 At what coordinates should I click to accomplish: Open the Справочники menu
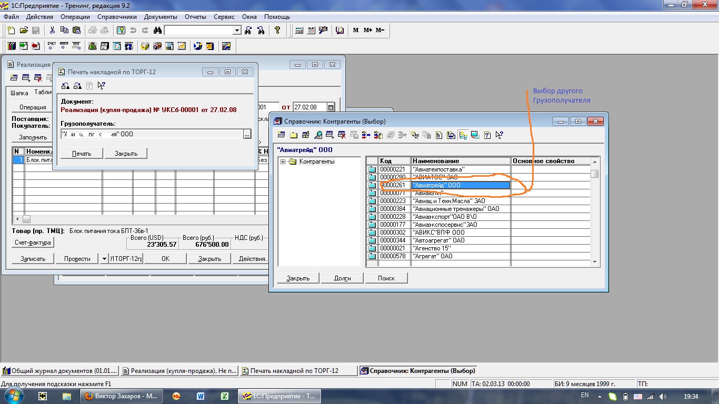tap(116, 17)
